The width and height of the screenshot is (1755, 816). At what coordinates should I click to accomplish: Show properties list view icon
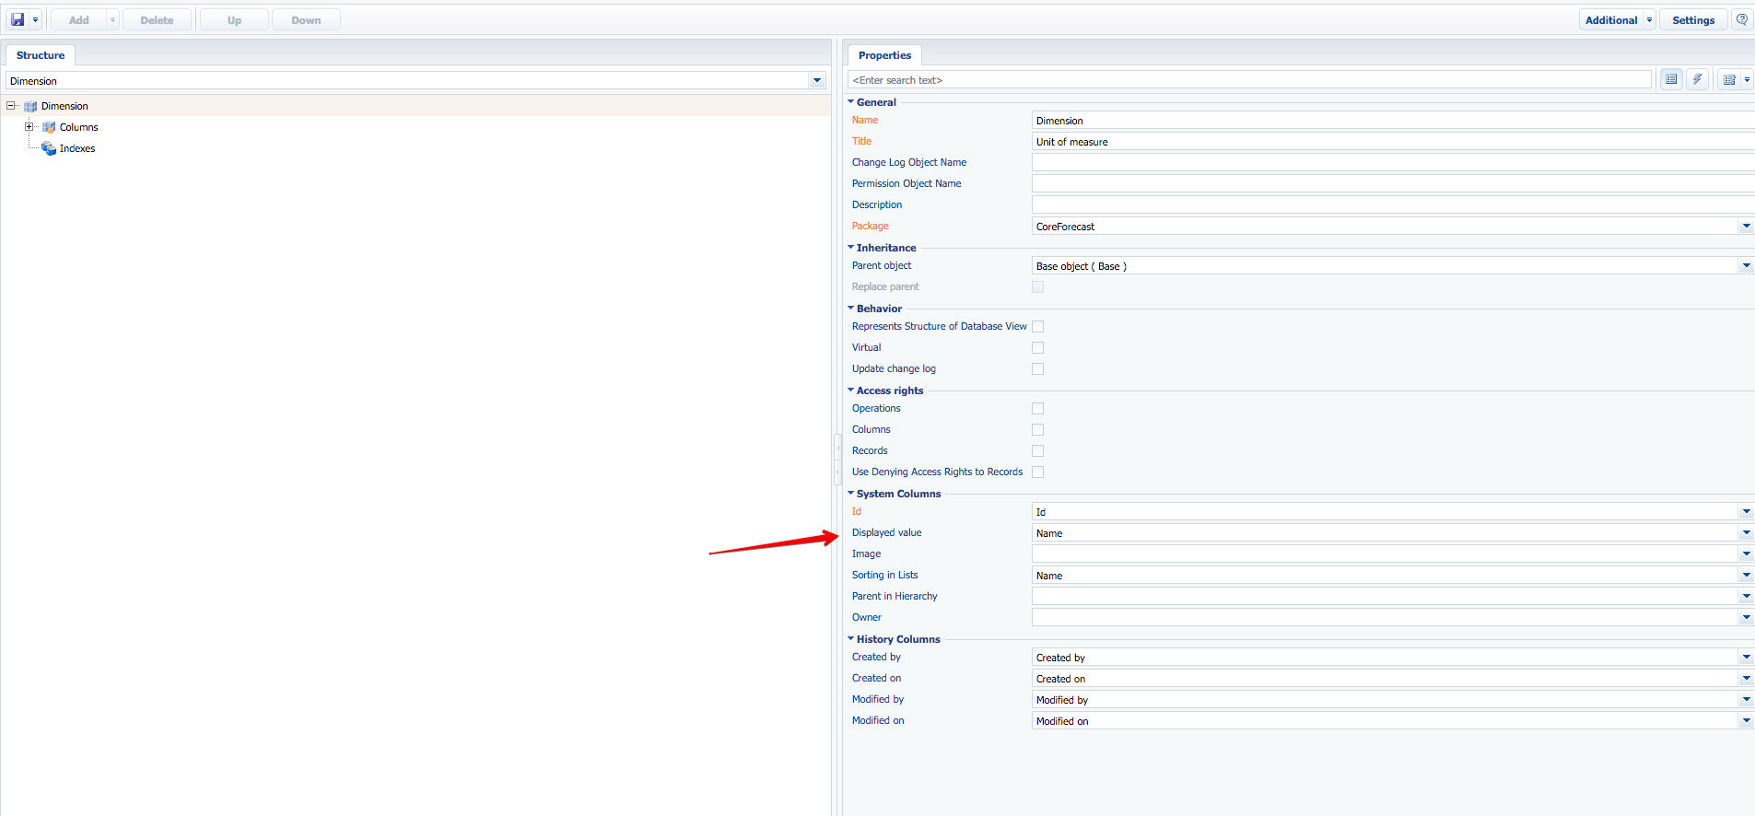1671,79
